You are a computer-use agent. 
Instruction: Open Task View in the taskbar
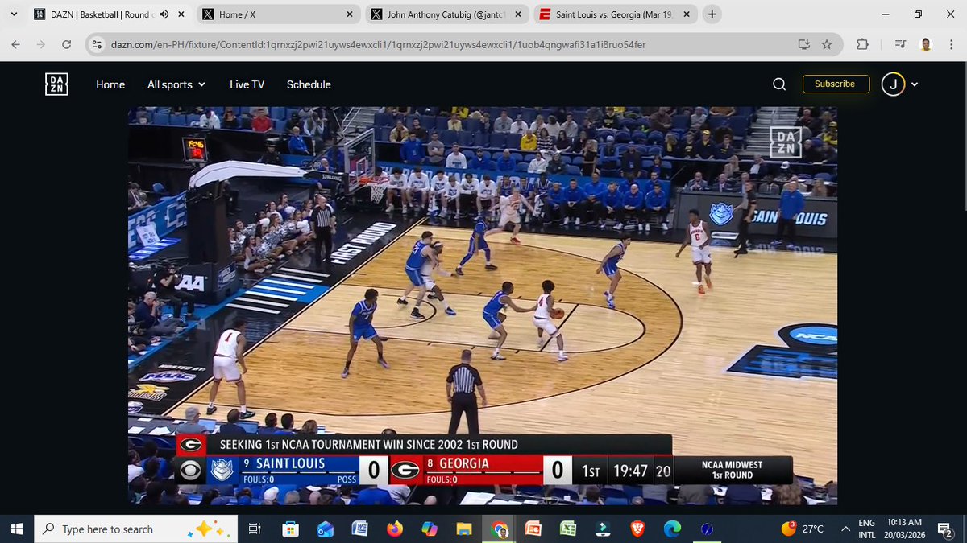pyautogui.click(x=255, y=529)
